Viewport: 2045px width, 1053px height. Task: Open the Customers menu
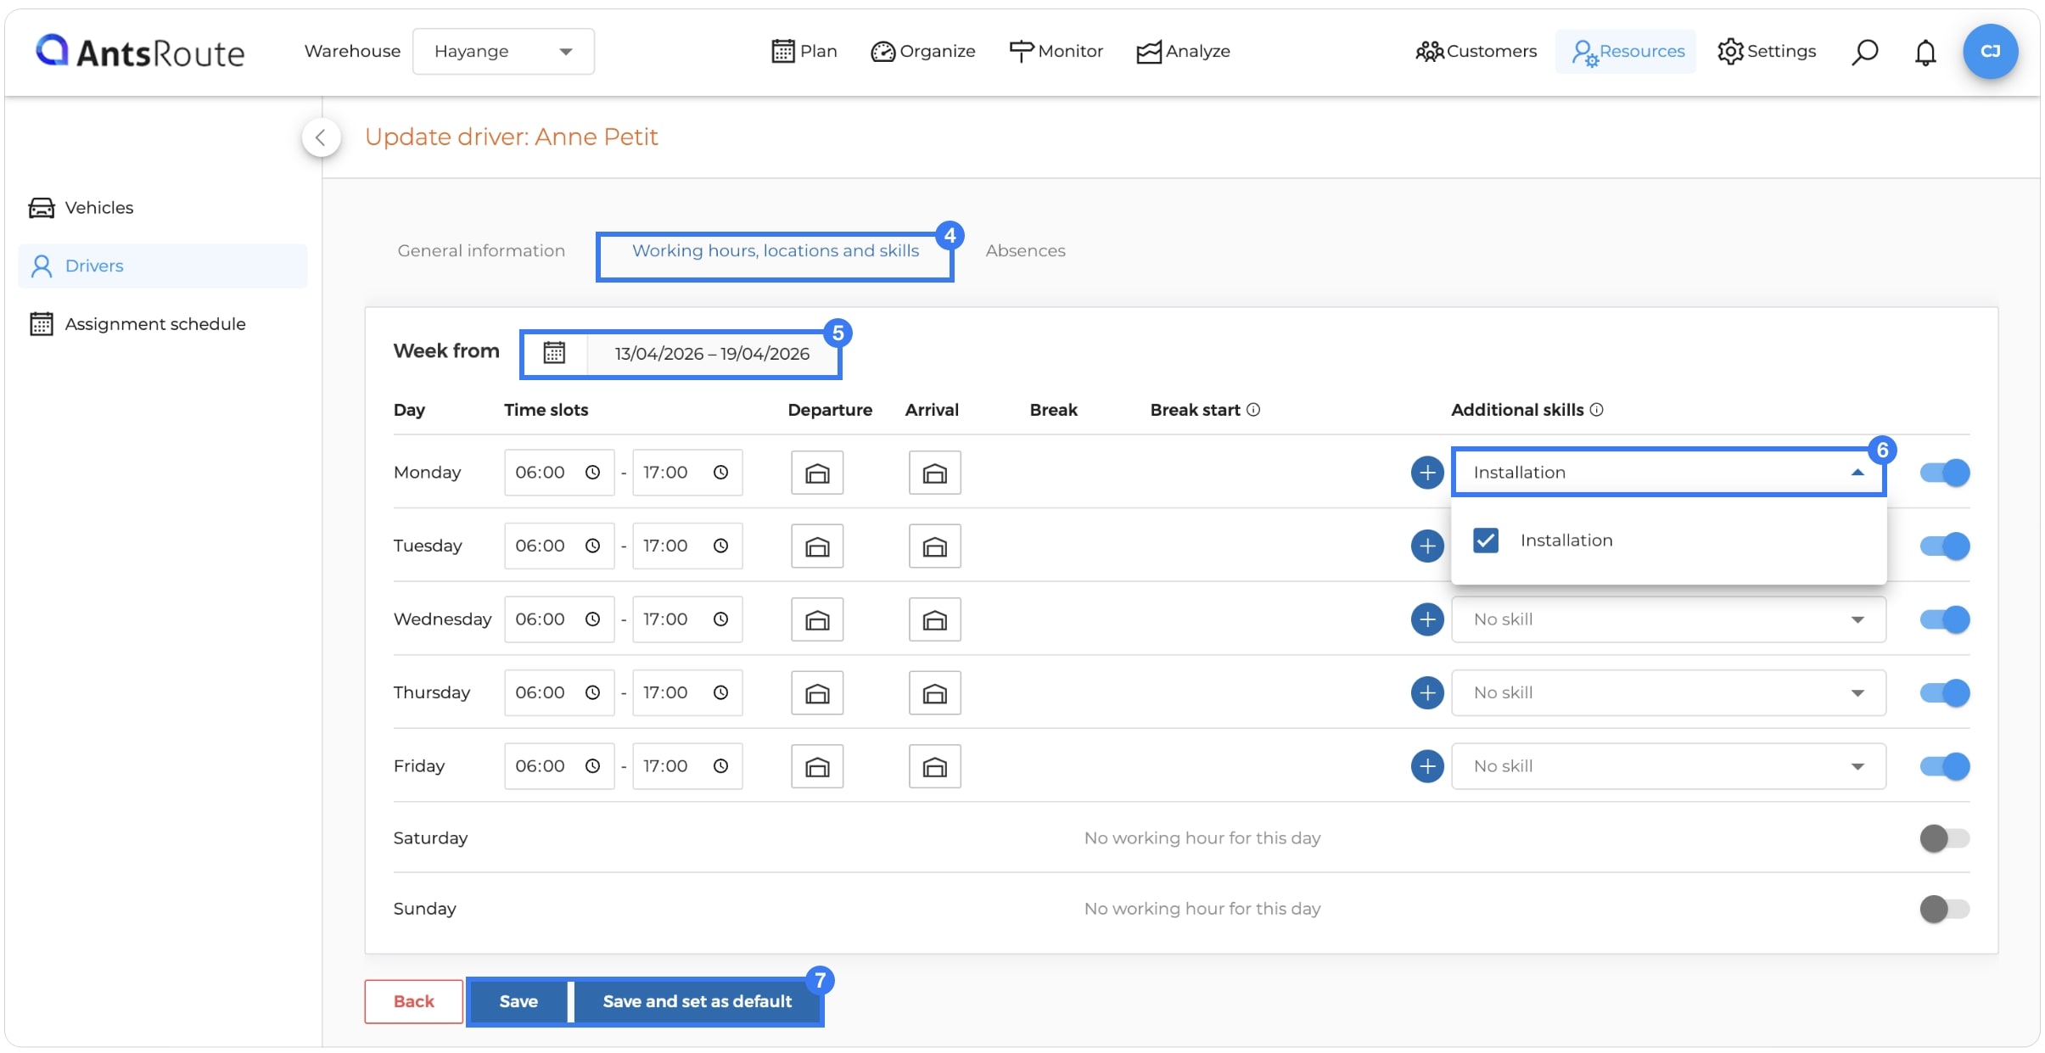click(x=1476, y=52)
